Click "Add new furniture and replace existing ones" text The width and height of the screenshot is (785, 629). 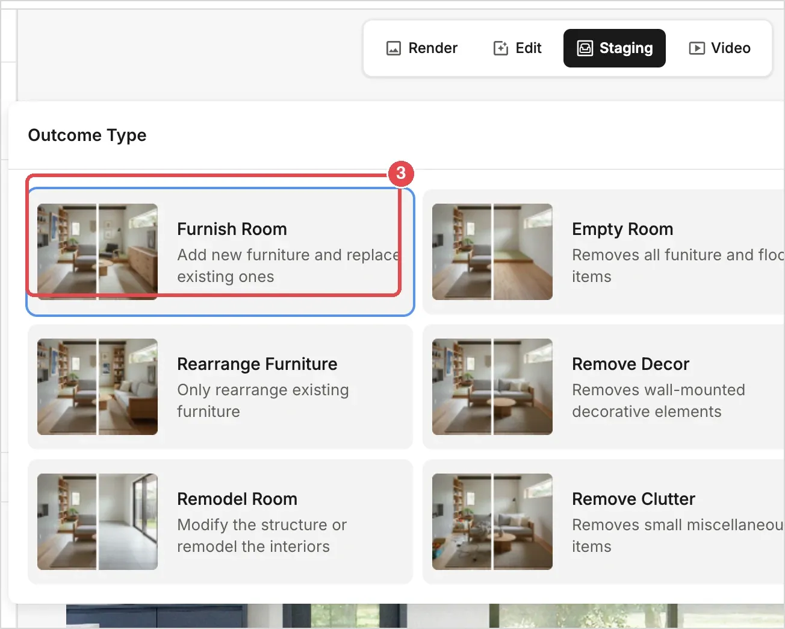pos(289,266)
